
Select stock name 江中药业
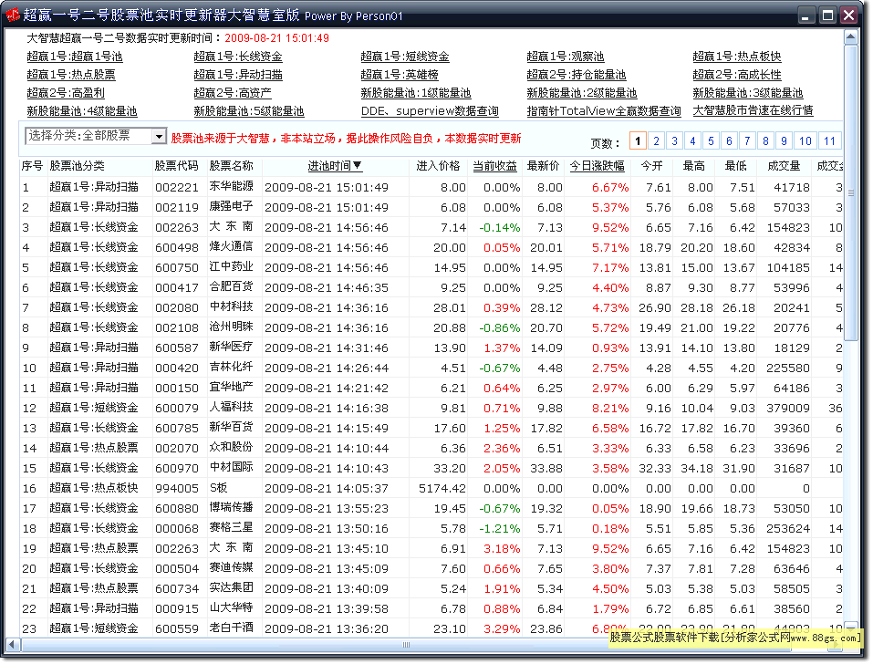(x=231, y=266)
